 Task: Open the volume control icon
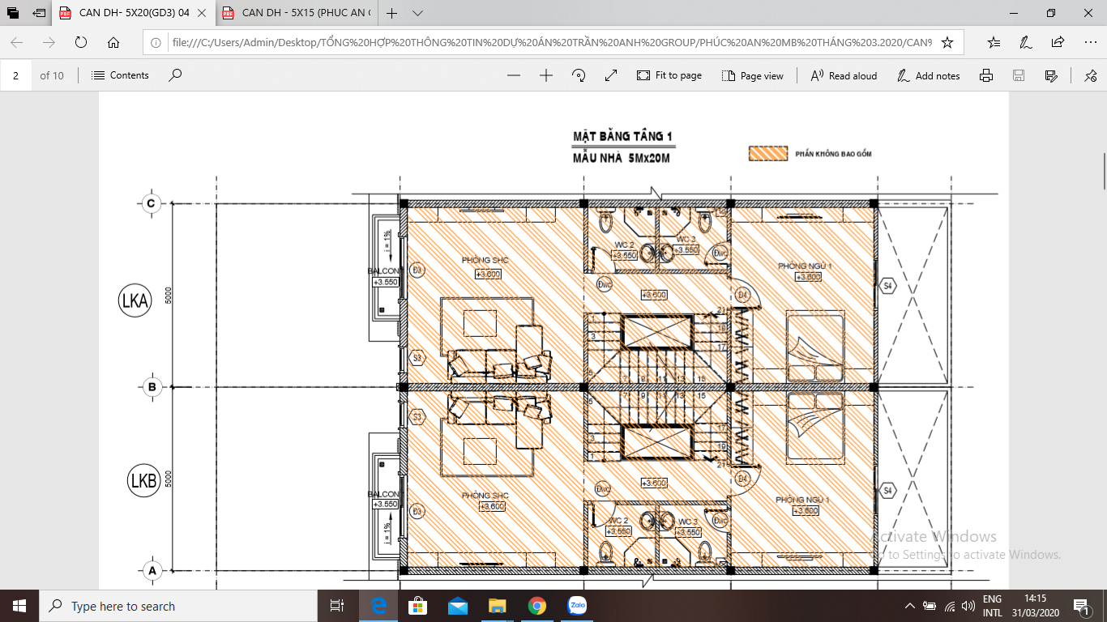pyautogui.click(x=968, y=606)
